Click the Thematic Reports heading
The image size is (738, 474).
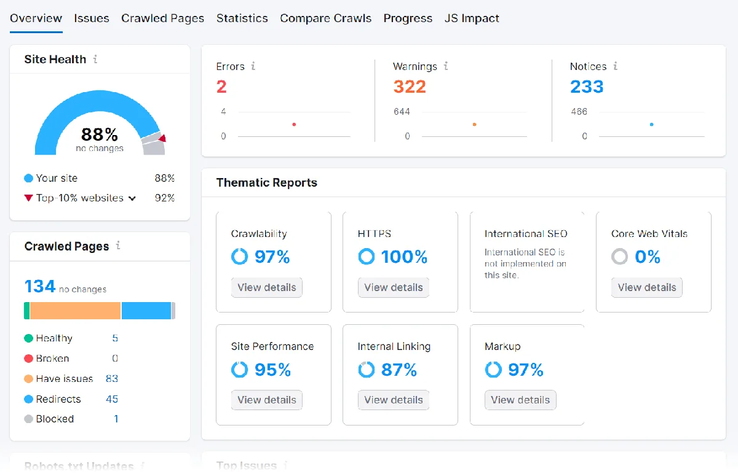point(267,182)
